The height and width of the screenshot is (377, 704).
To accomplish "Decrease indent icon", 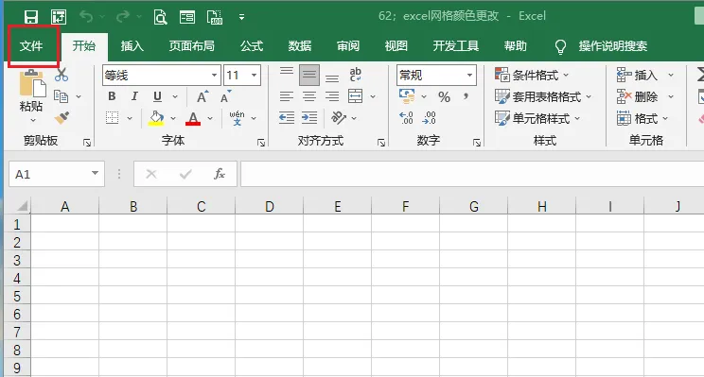I will 287,118.
